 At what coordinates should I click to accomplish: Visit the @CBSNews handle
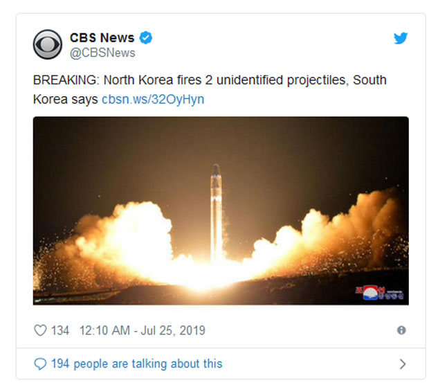point(102,53)
